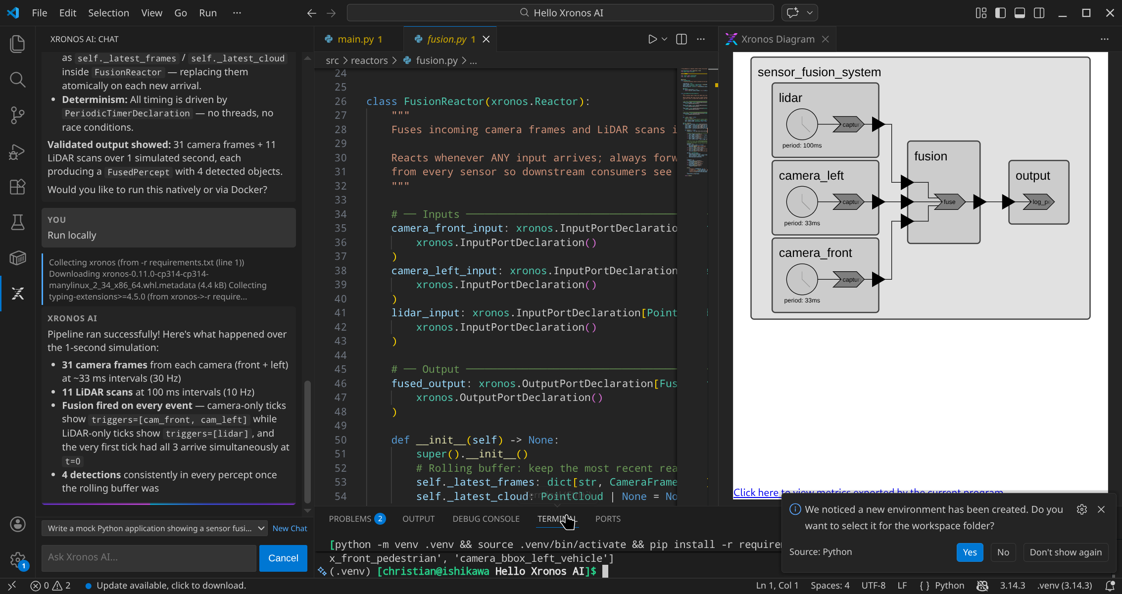Expand the Copilot chat dropdown arrow
Image resolution: width=1122 pixels, height=594 pixels.
click(x=810, y=13)
